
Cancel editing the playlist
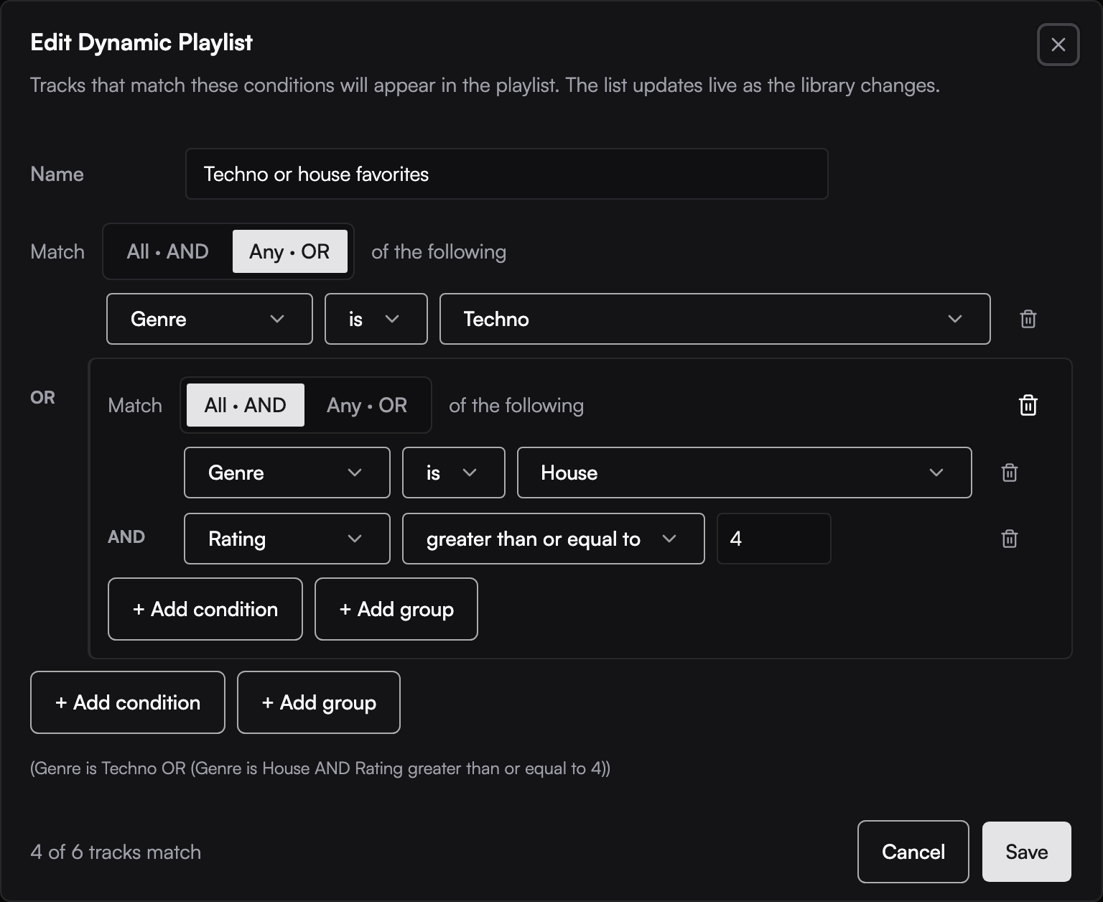913,852
